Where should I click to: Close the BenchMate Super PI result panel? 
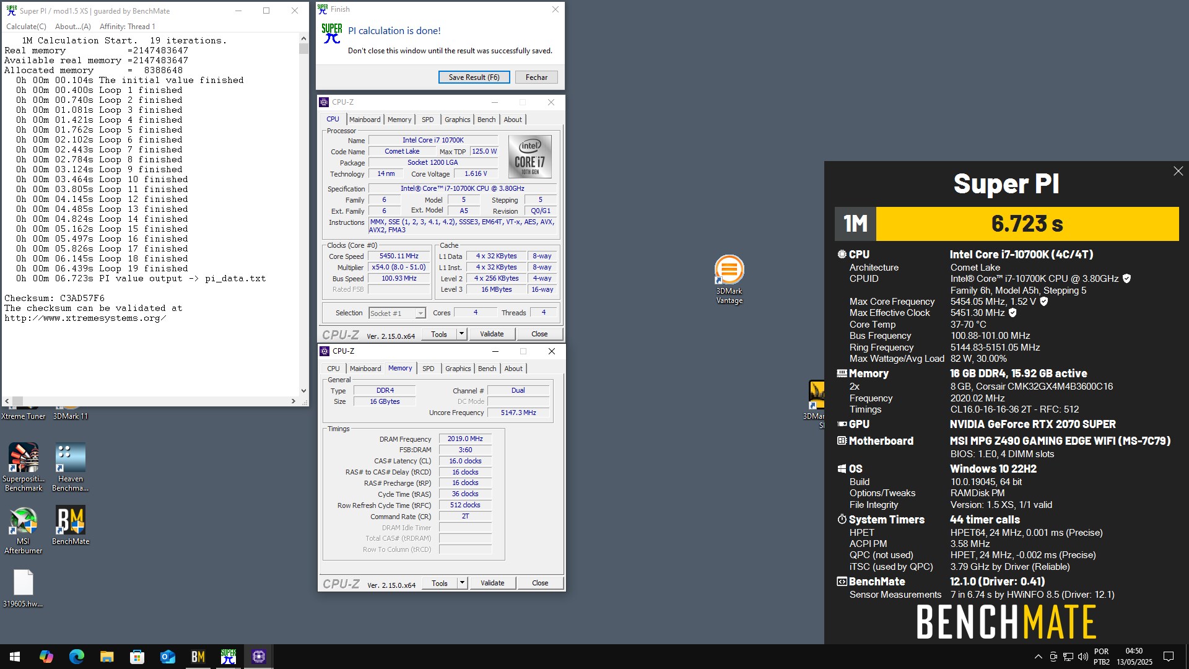[1178, 171]
